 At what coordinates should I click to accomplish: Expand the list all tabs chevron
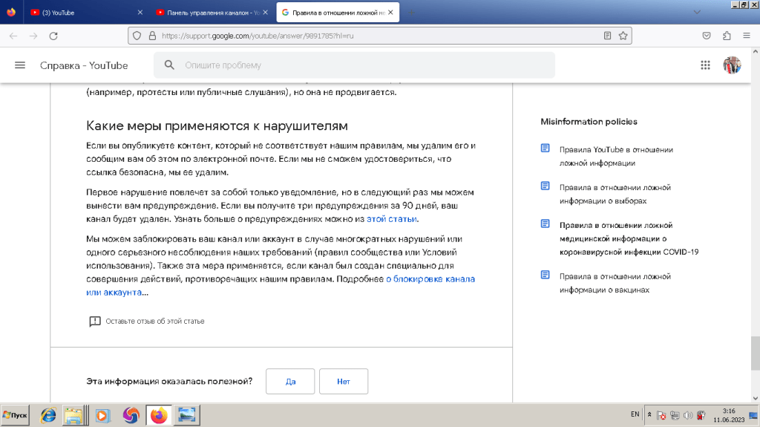pyautogui.click(x=696, y=13)
